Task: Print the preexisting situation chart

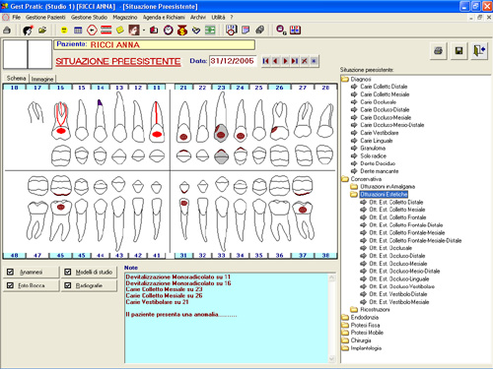Action: (438, 51)
